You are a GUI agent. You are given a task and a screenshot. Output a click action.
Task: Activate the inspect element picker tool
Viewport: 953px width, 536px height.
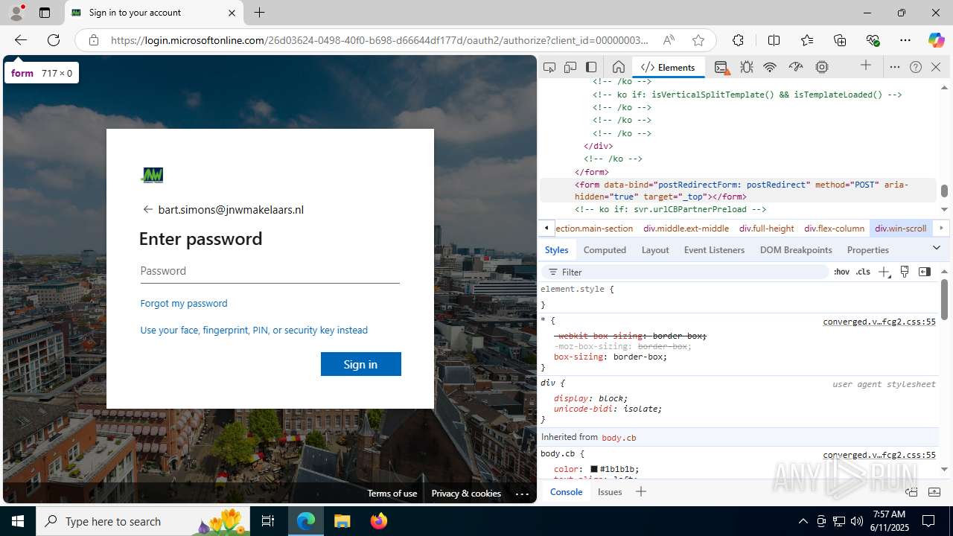(x=549, y=67)
